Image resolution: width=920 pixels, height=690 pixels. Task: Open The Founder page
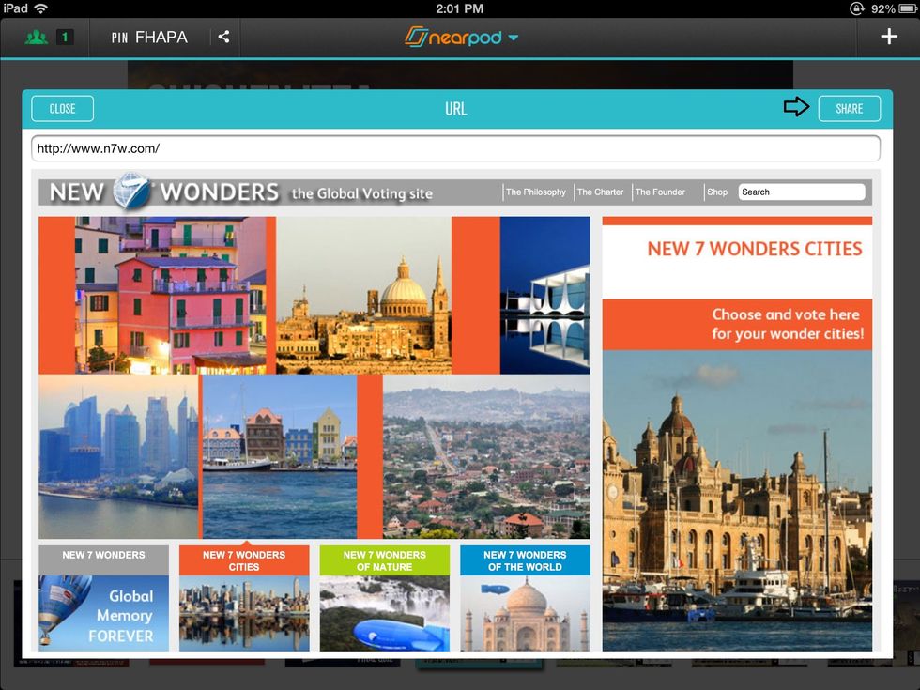(660, 192)
